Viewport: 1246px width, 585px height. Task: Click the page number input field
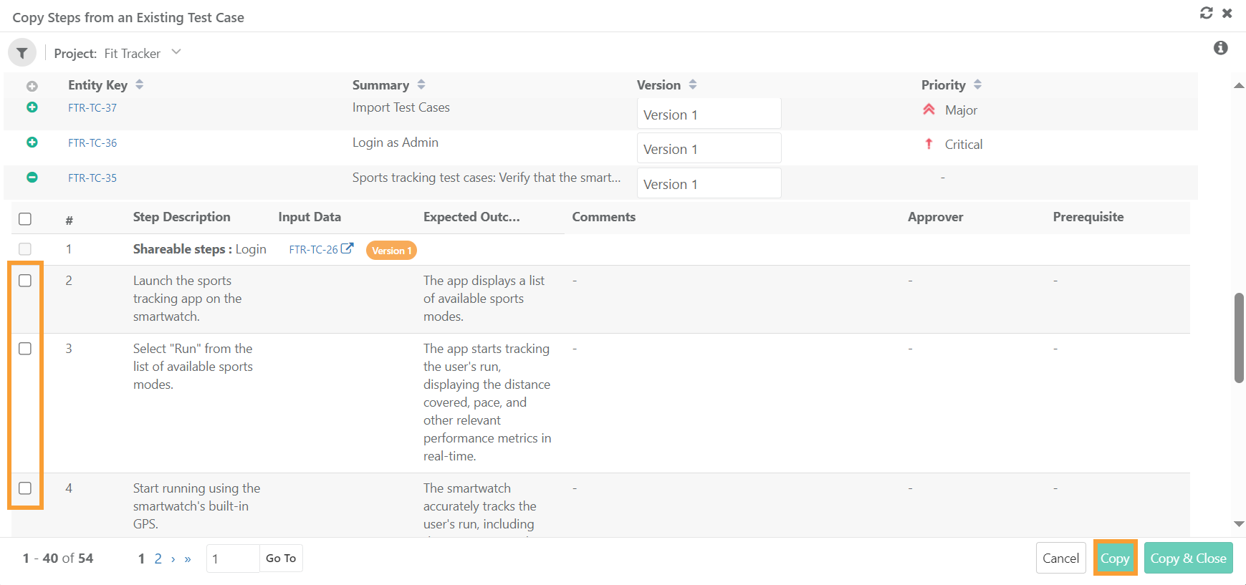pyautogui.click(x=232, y=559)
